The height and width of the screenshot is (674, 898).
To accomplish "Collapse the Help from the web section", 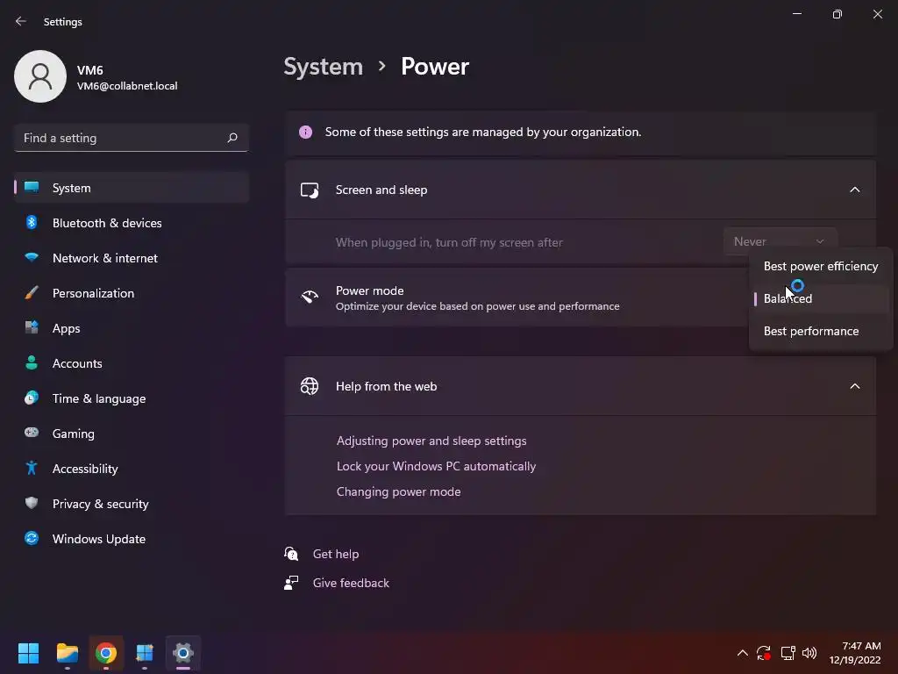I will click(x=854, y=386).
